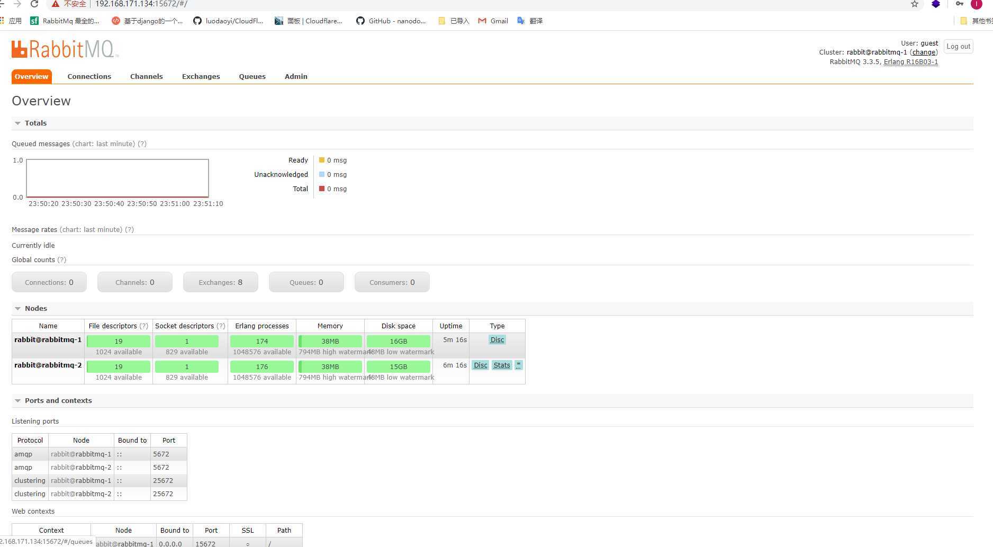The image size is (993, 547).
Task: Open the Queues tab
Action: tap(252, 76)
